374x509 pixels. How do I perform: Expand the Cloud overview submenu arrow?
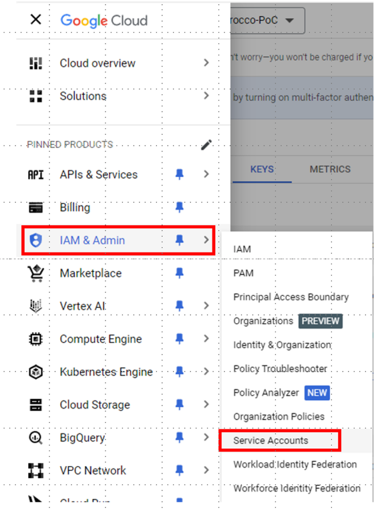pyautogui.click(x=207, y=63)
